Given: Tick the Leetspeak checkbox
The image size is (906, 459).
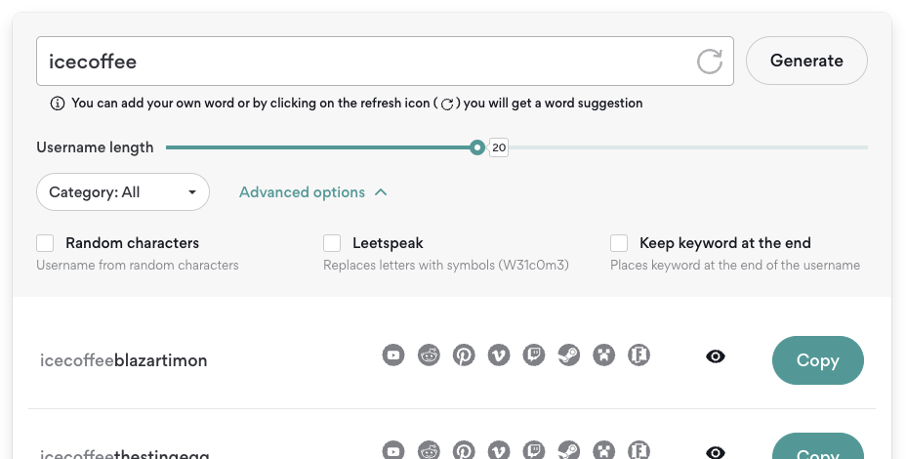Looking at the screenshot, I should 332,243.
